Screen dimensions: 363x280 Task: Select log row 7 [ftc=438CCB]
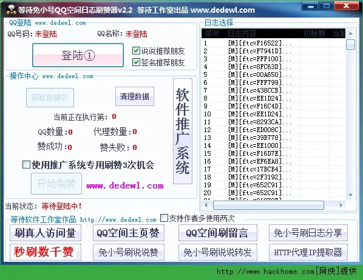274,90
